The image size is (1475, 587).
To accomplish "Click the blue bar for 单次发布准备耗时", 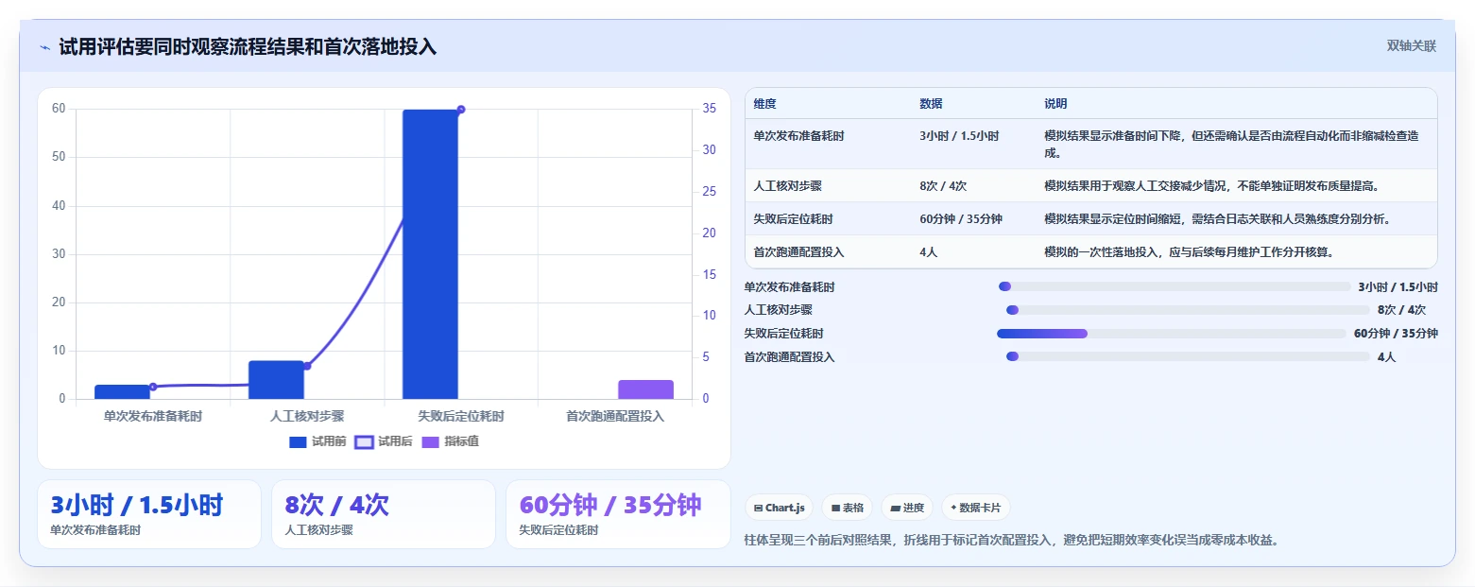I will click(x=122, y=391).
